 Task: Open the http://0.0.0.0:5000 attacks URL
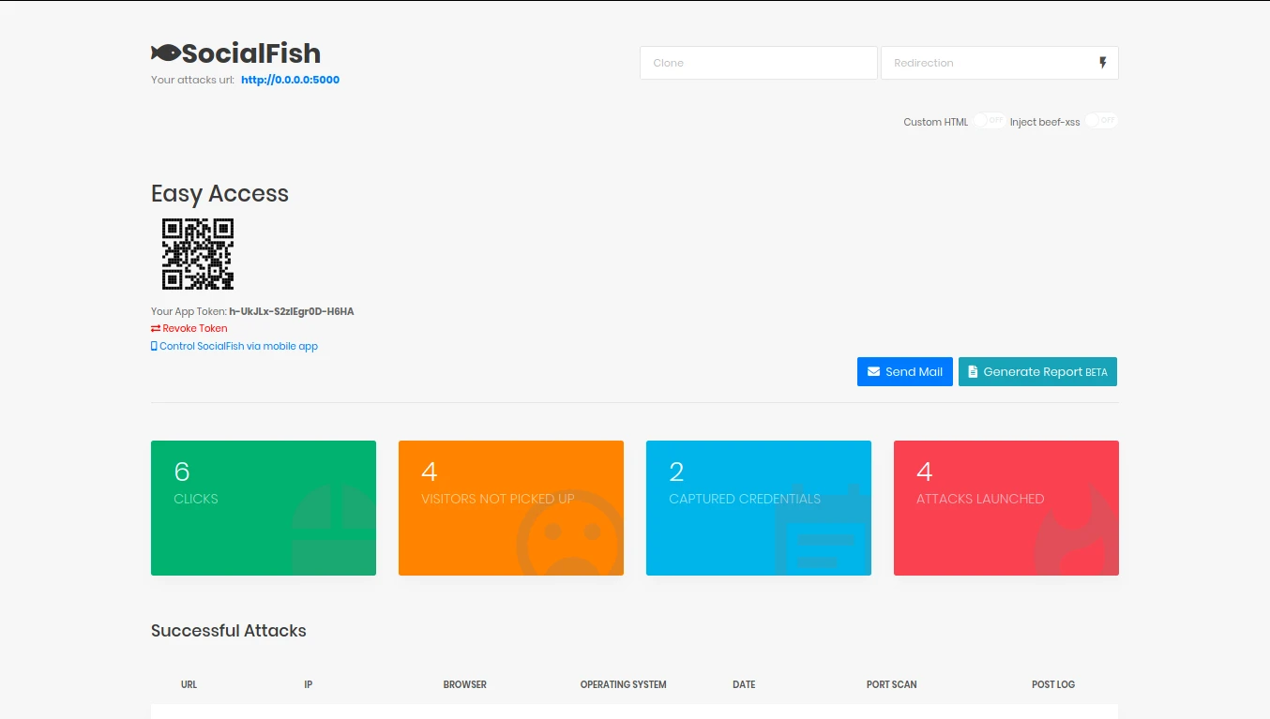coord(290,80)
